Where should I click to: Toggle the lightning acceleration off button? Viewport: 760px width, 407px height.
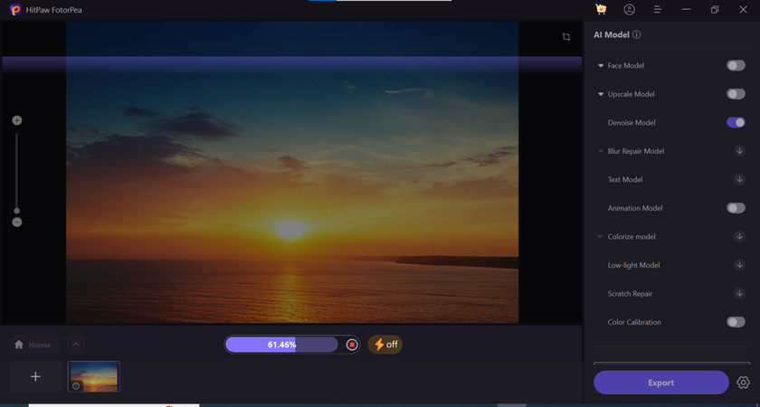(385, 345)
